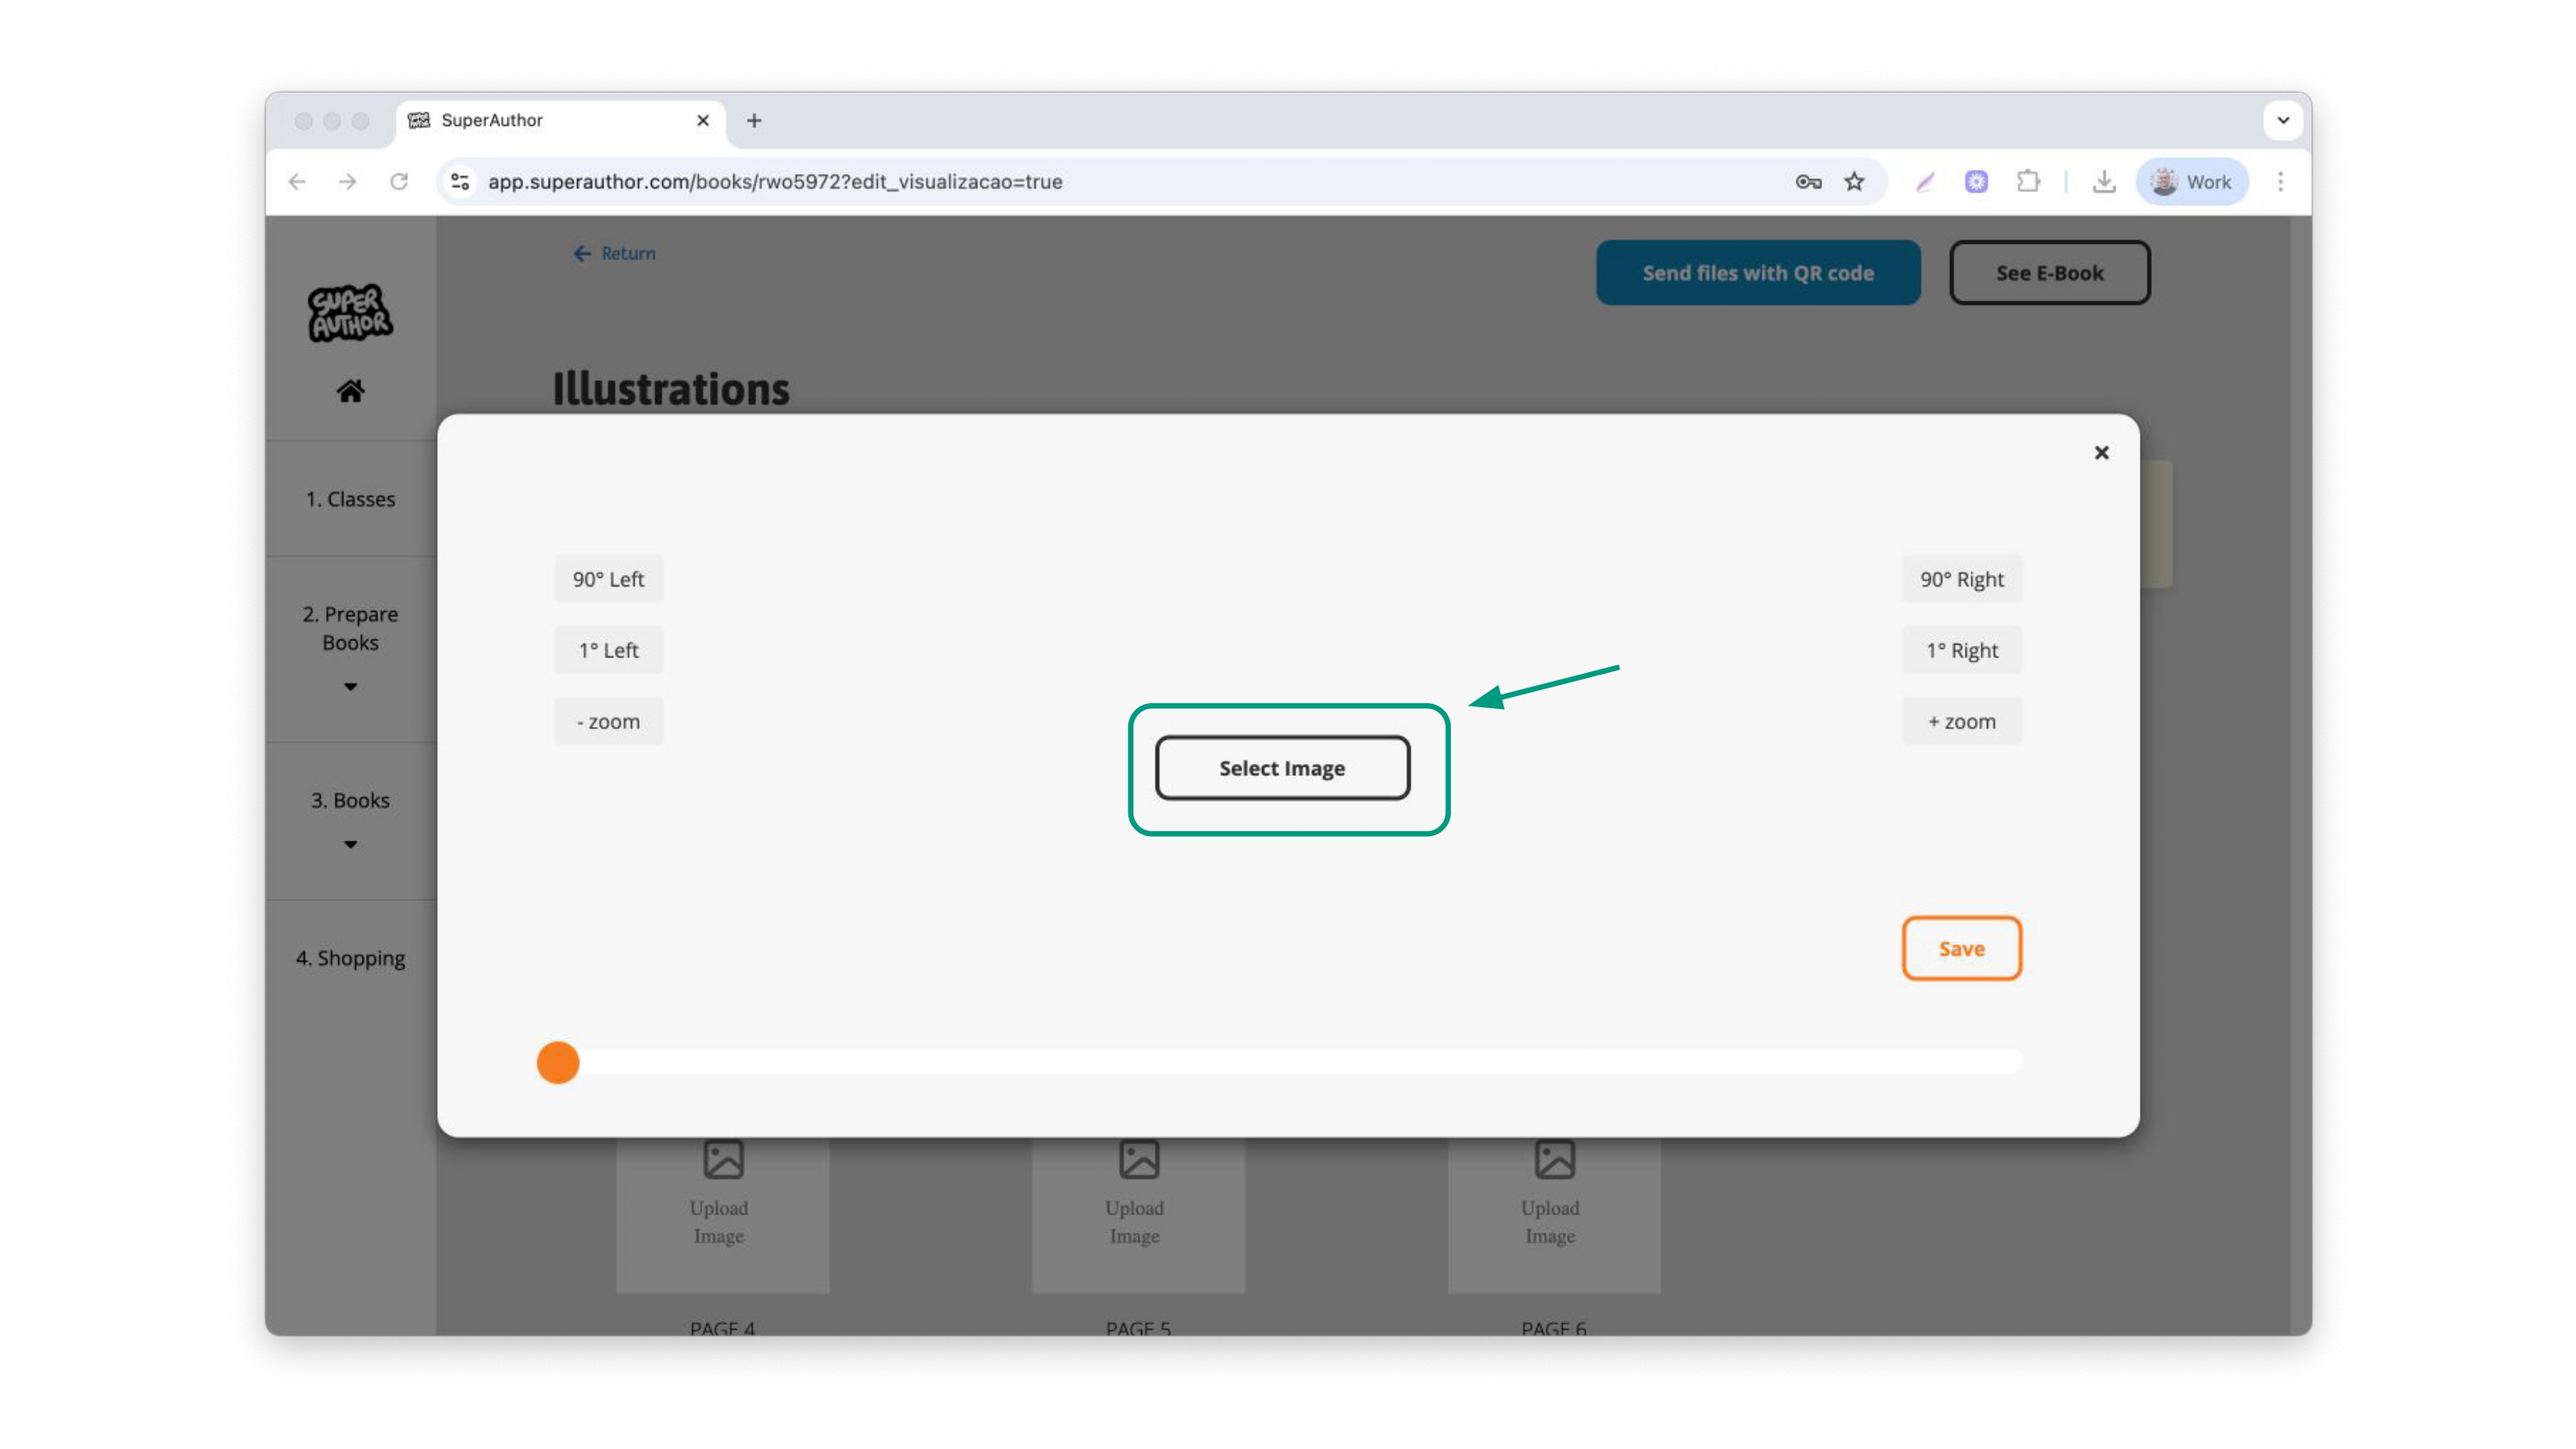This screenshot has width=2576, height=1449.
Task: Open 2. Prepare Books menu item
Action: (350, 628)
